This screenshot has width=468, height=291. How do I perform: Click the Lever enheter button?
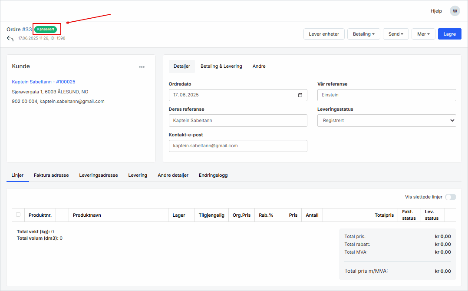324,33
